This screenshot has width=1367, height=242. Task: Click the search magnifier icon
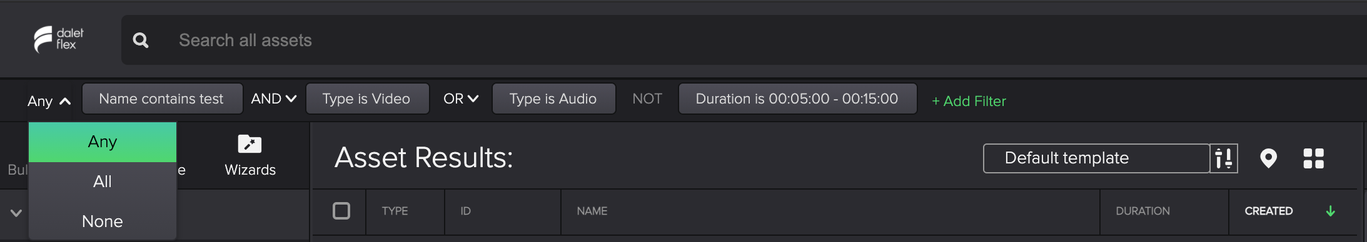(141, 41)
